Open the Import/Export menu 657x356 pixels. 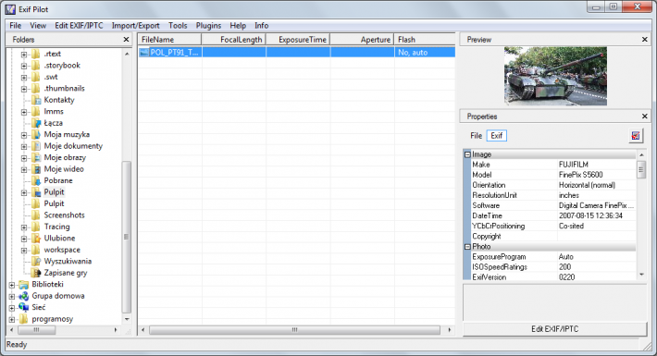[135, 26]
